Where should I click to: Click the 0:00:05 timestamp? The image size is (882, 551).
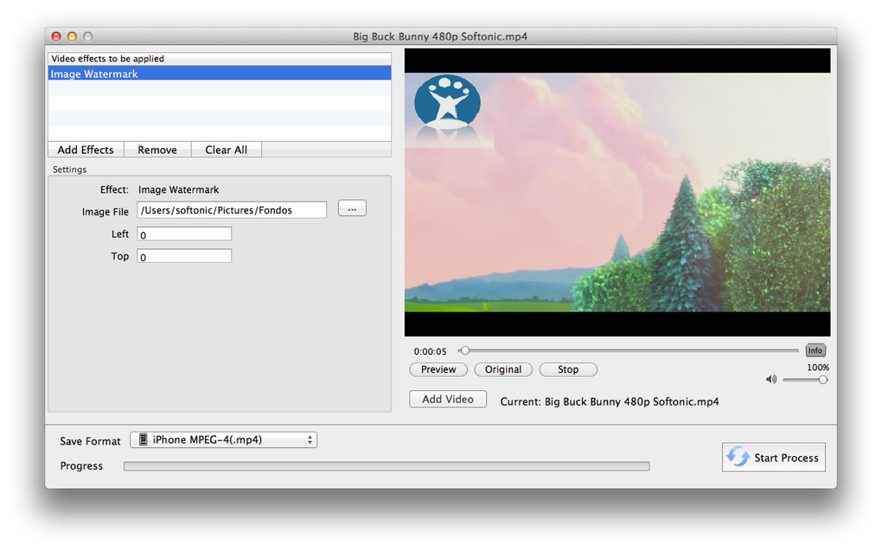(x=431, y=351)
